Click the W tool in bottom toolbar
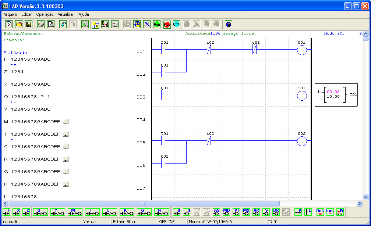Image resolution: width=371 pixels, height=226 pixels. (340, 212)
